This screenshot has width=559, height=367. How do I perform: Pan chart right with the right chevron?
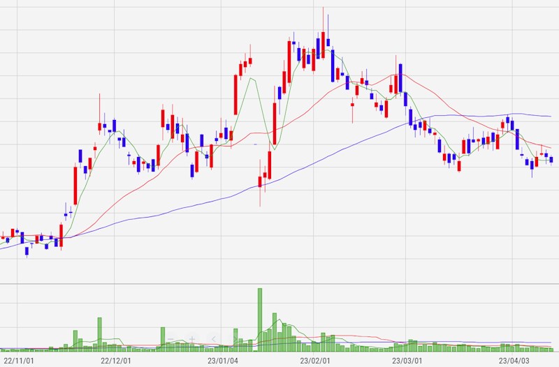click(235, 339)
